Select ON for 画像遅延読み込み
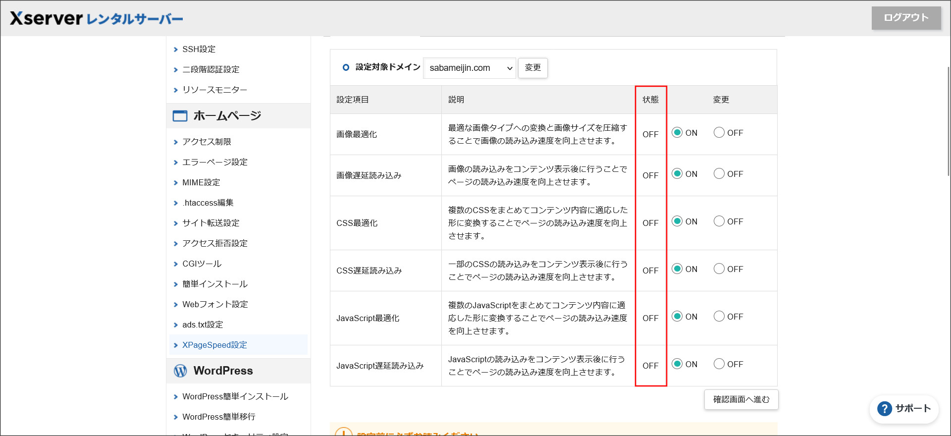Screen dimensions: 951x436 (x=677, y=173)
